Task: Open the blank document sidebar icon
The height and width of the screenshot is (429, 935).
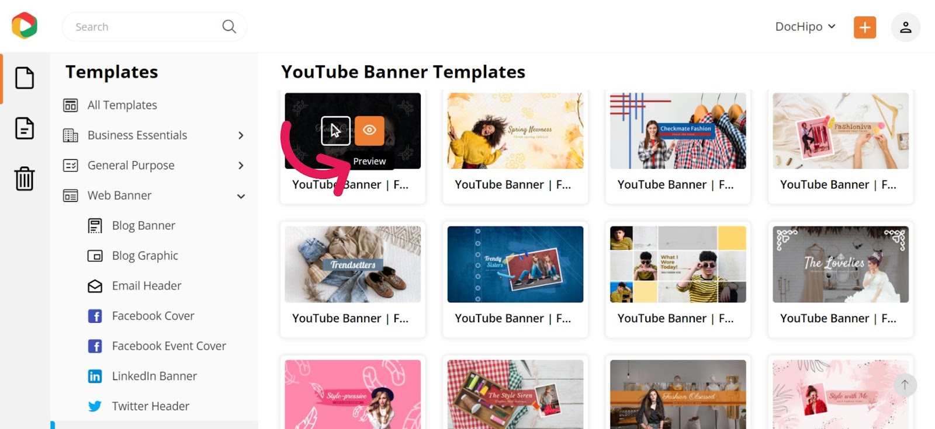Action: 25,78
